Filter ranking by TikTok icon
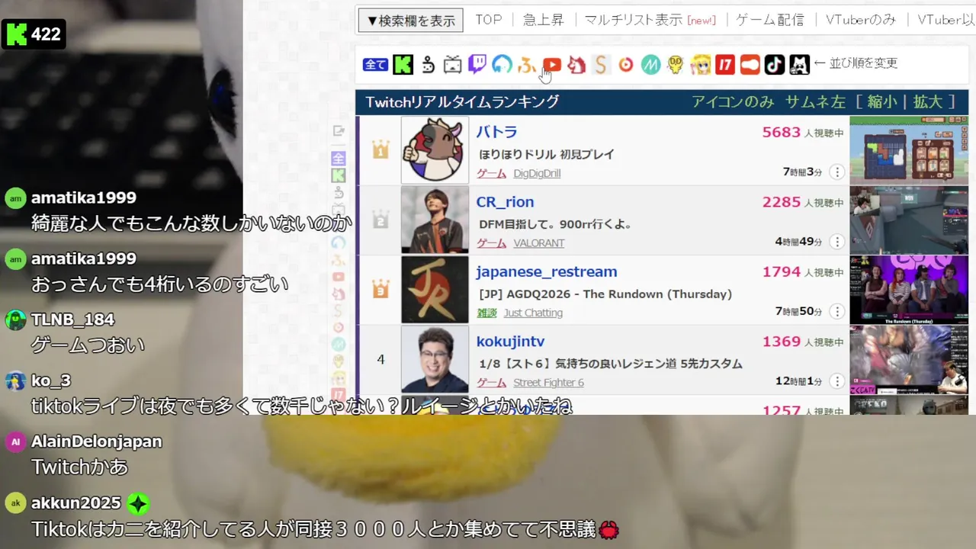The width and height of the screenshot is (976, 549). click(x=775, y=65)
